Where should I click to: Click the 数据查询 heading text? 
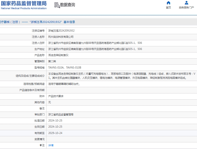pos(67,5)
